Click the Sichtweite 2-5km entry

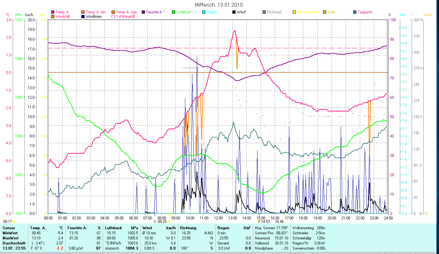[x=309, y=233]
